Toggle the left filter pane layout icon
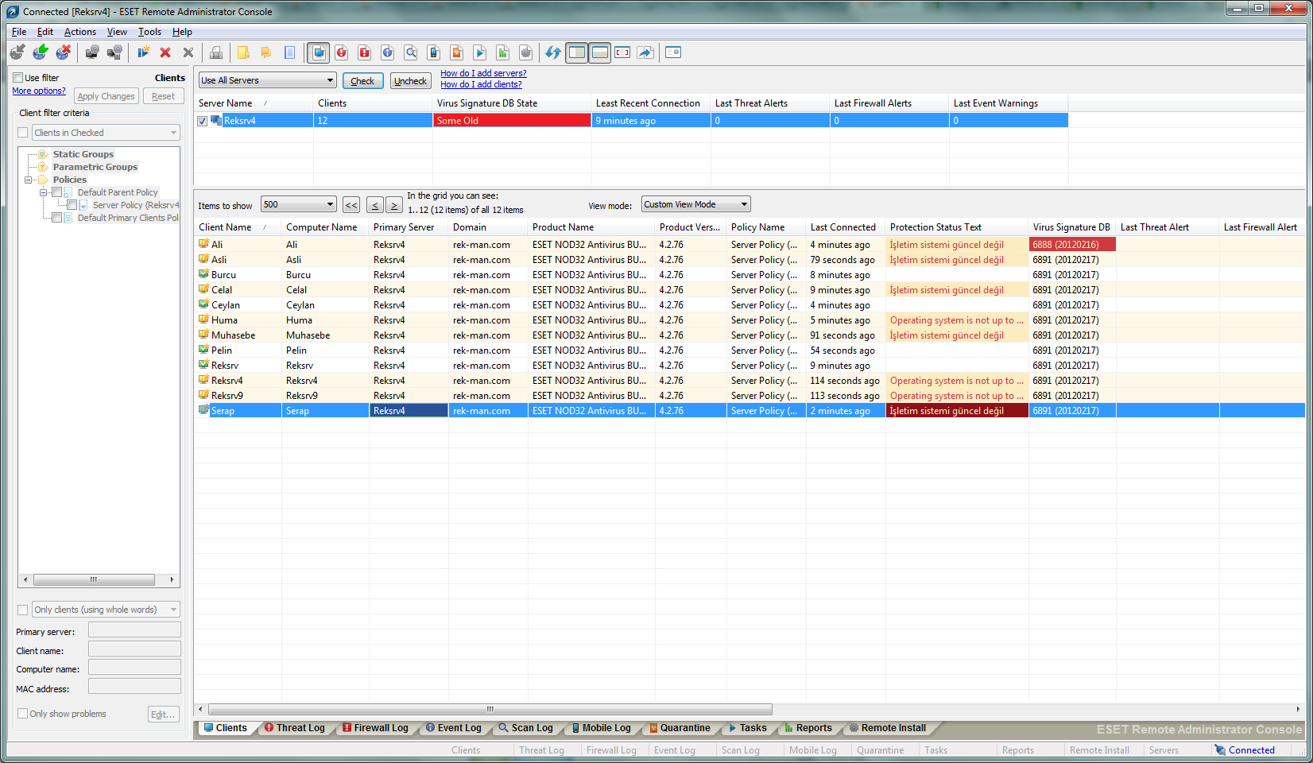This screenshot has width=1313, height=763. tap(577, 52)
